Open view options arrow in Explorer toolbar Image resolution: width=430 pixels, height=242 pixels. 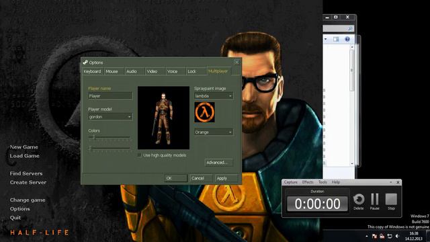pyautogui.click(x=325, y=39)
